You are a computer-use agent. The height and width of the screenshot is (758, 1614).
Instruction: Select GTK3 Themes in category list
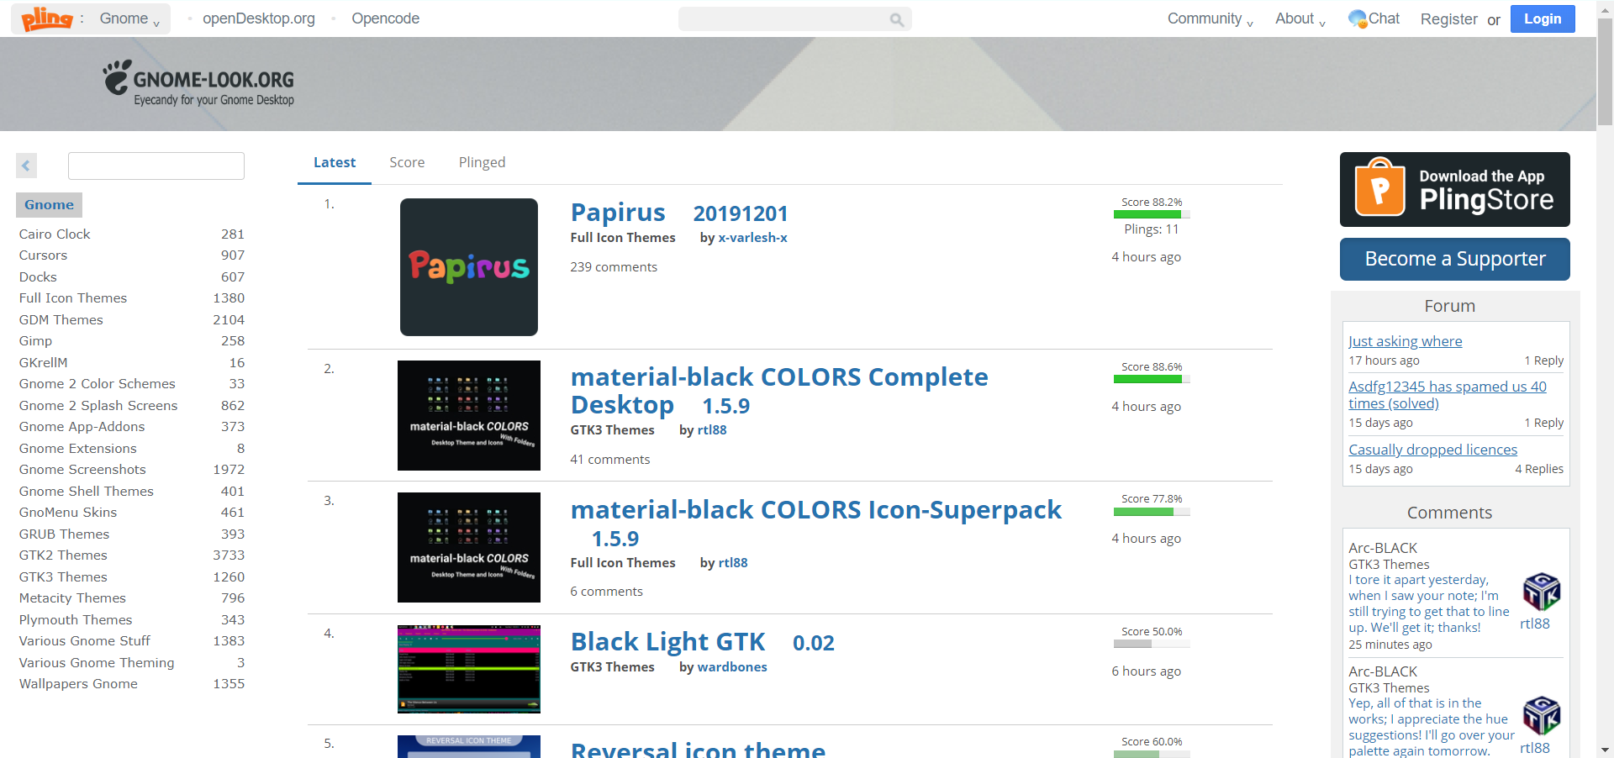63,576
